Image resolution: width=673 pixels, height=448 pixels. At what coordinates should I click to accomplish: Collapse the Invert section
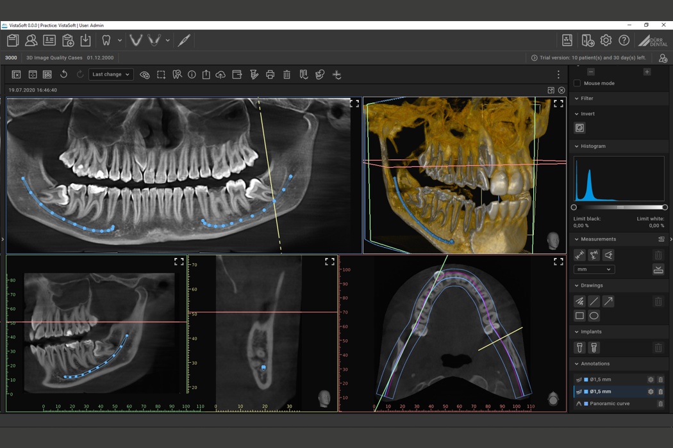(576, 114)
